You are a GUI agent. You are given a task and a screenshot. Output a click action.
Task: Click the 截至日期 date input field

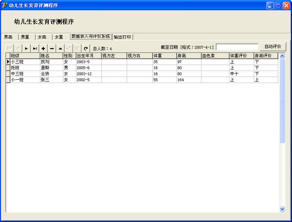[237, 47]
